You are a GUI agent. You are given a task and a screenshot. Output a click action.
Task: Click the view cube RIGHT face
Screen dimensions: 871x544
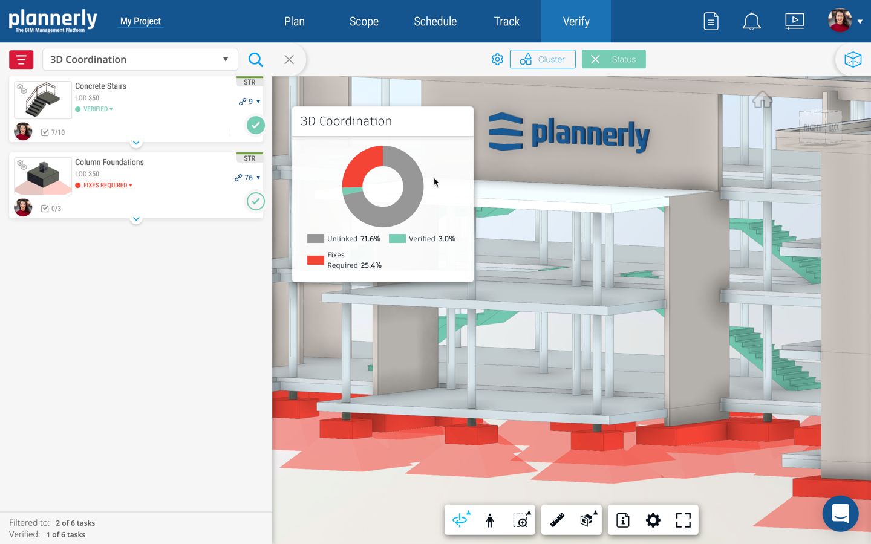pyautogui.click(x=812, y=128)
